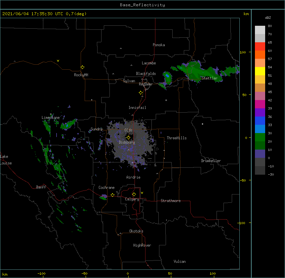Viewport: 285px width, 278px height.
Task: Click the Blackfalds label
Action: click(x=146, y=74)
